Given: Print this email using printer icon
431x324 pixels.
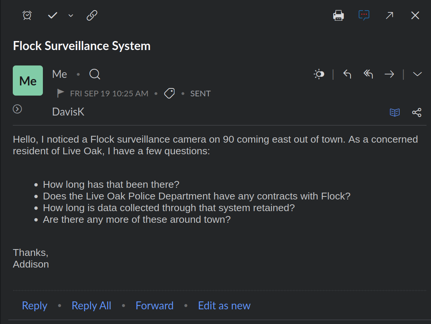Looking at the screenshot, I should coord(338,15).
